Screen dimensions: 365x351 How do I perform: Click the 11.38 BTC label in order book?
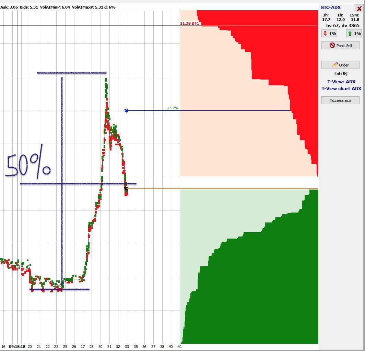coord(189,23)
